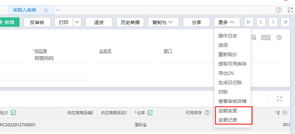Collapse the 更多 menu
Screen dimensions: 295x134
click(x=227, y=22)
